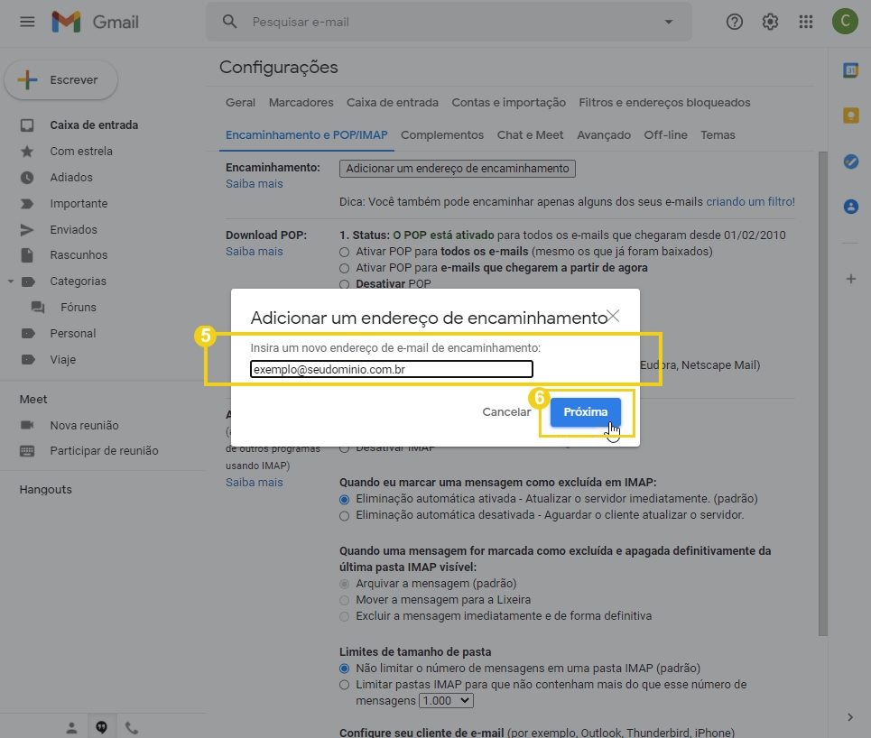The image size is (871, 738).
Task: Click the forwarding email address field
Action: [x=392, y=369]
